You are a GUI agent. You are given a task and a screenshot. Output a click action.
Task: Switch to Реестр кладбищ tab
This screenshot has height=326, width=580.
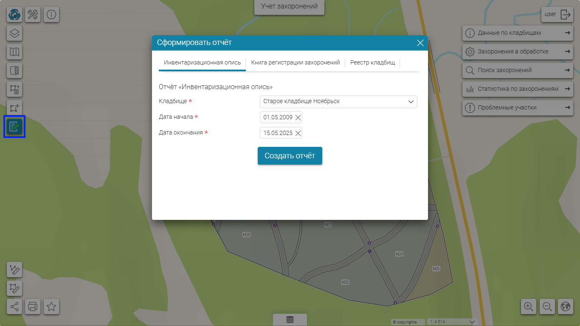click(x=372, y=62)
